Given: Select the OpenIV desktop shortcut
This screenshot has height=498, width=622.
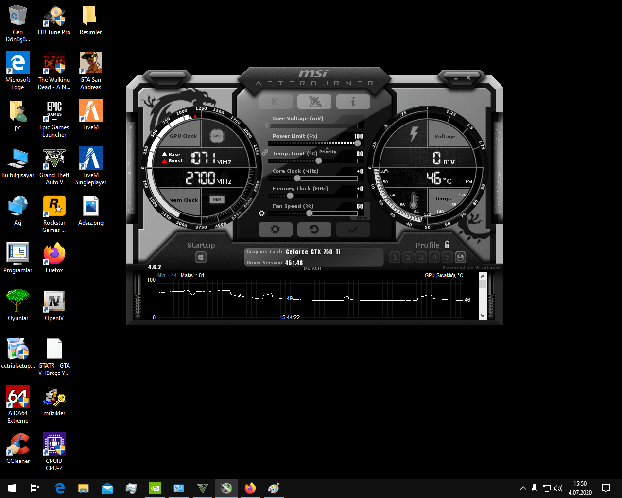Looking at the screenshot, I should 54,306.
